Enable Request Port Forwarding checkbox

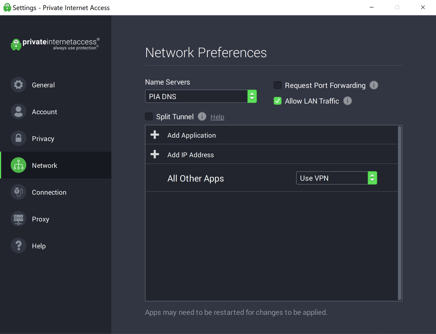278,85
